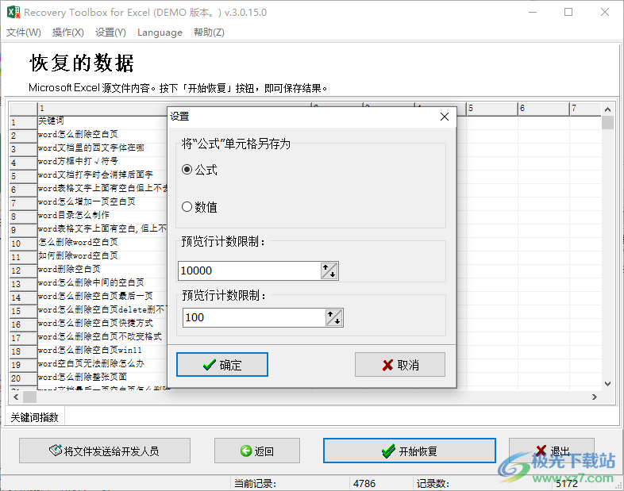Click cell word方框中打√符号
Image resolution: width=624 pixels, height=491 pixels.
coord(78,161)
